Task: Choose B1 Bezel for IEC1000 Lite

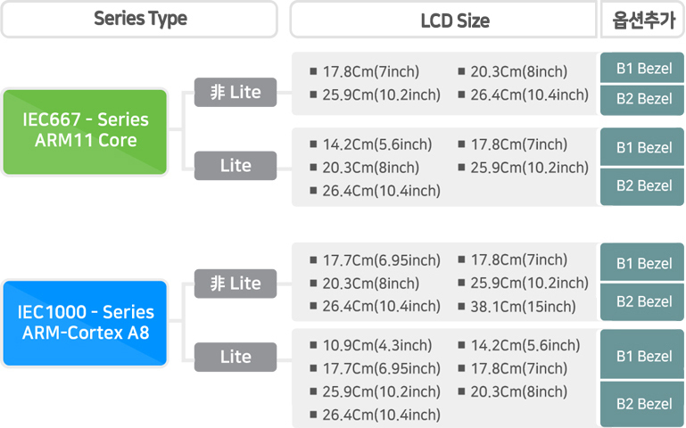Action: [642, 355]
